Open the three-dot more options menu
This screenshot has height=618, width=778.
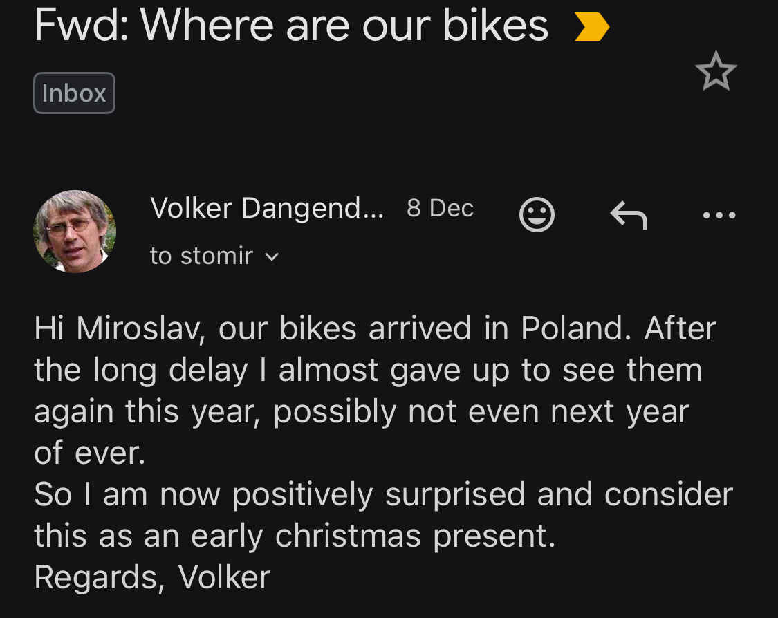(x=719, y=216)
